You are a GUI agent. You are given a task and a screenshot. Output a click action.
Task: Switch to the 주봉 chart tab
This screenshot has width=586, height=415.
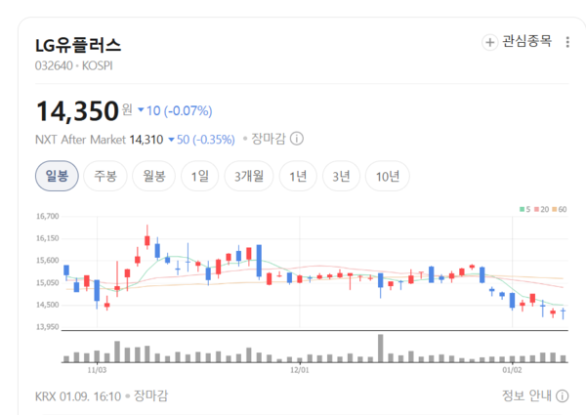click(x=105, y=176)
